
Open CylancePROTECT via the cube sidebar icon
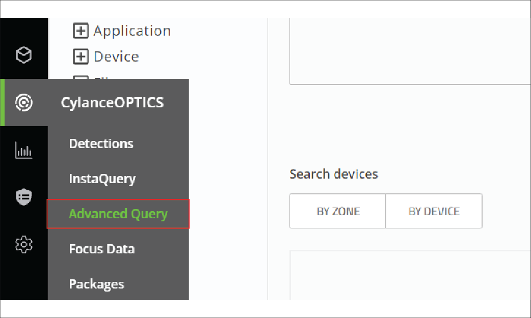coord(24,55)
